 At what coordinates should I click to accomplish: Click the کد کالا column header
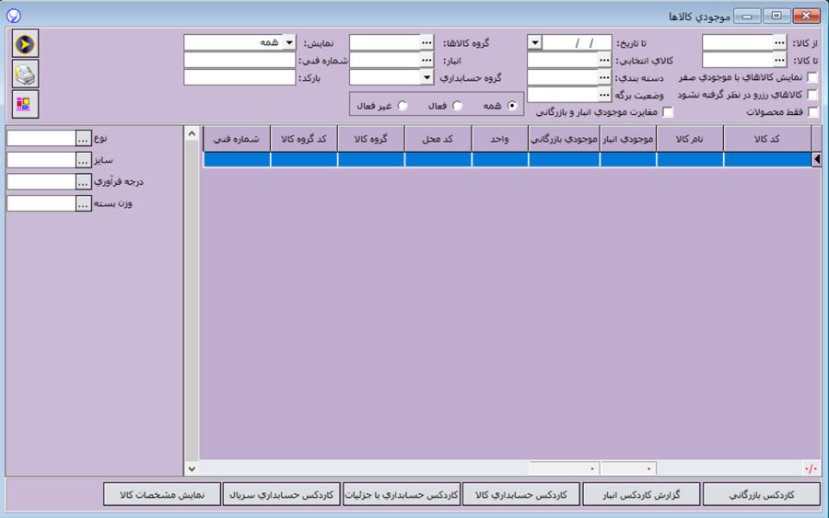766,138
